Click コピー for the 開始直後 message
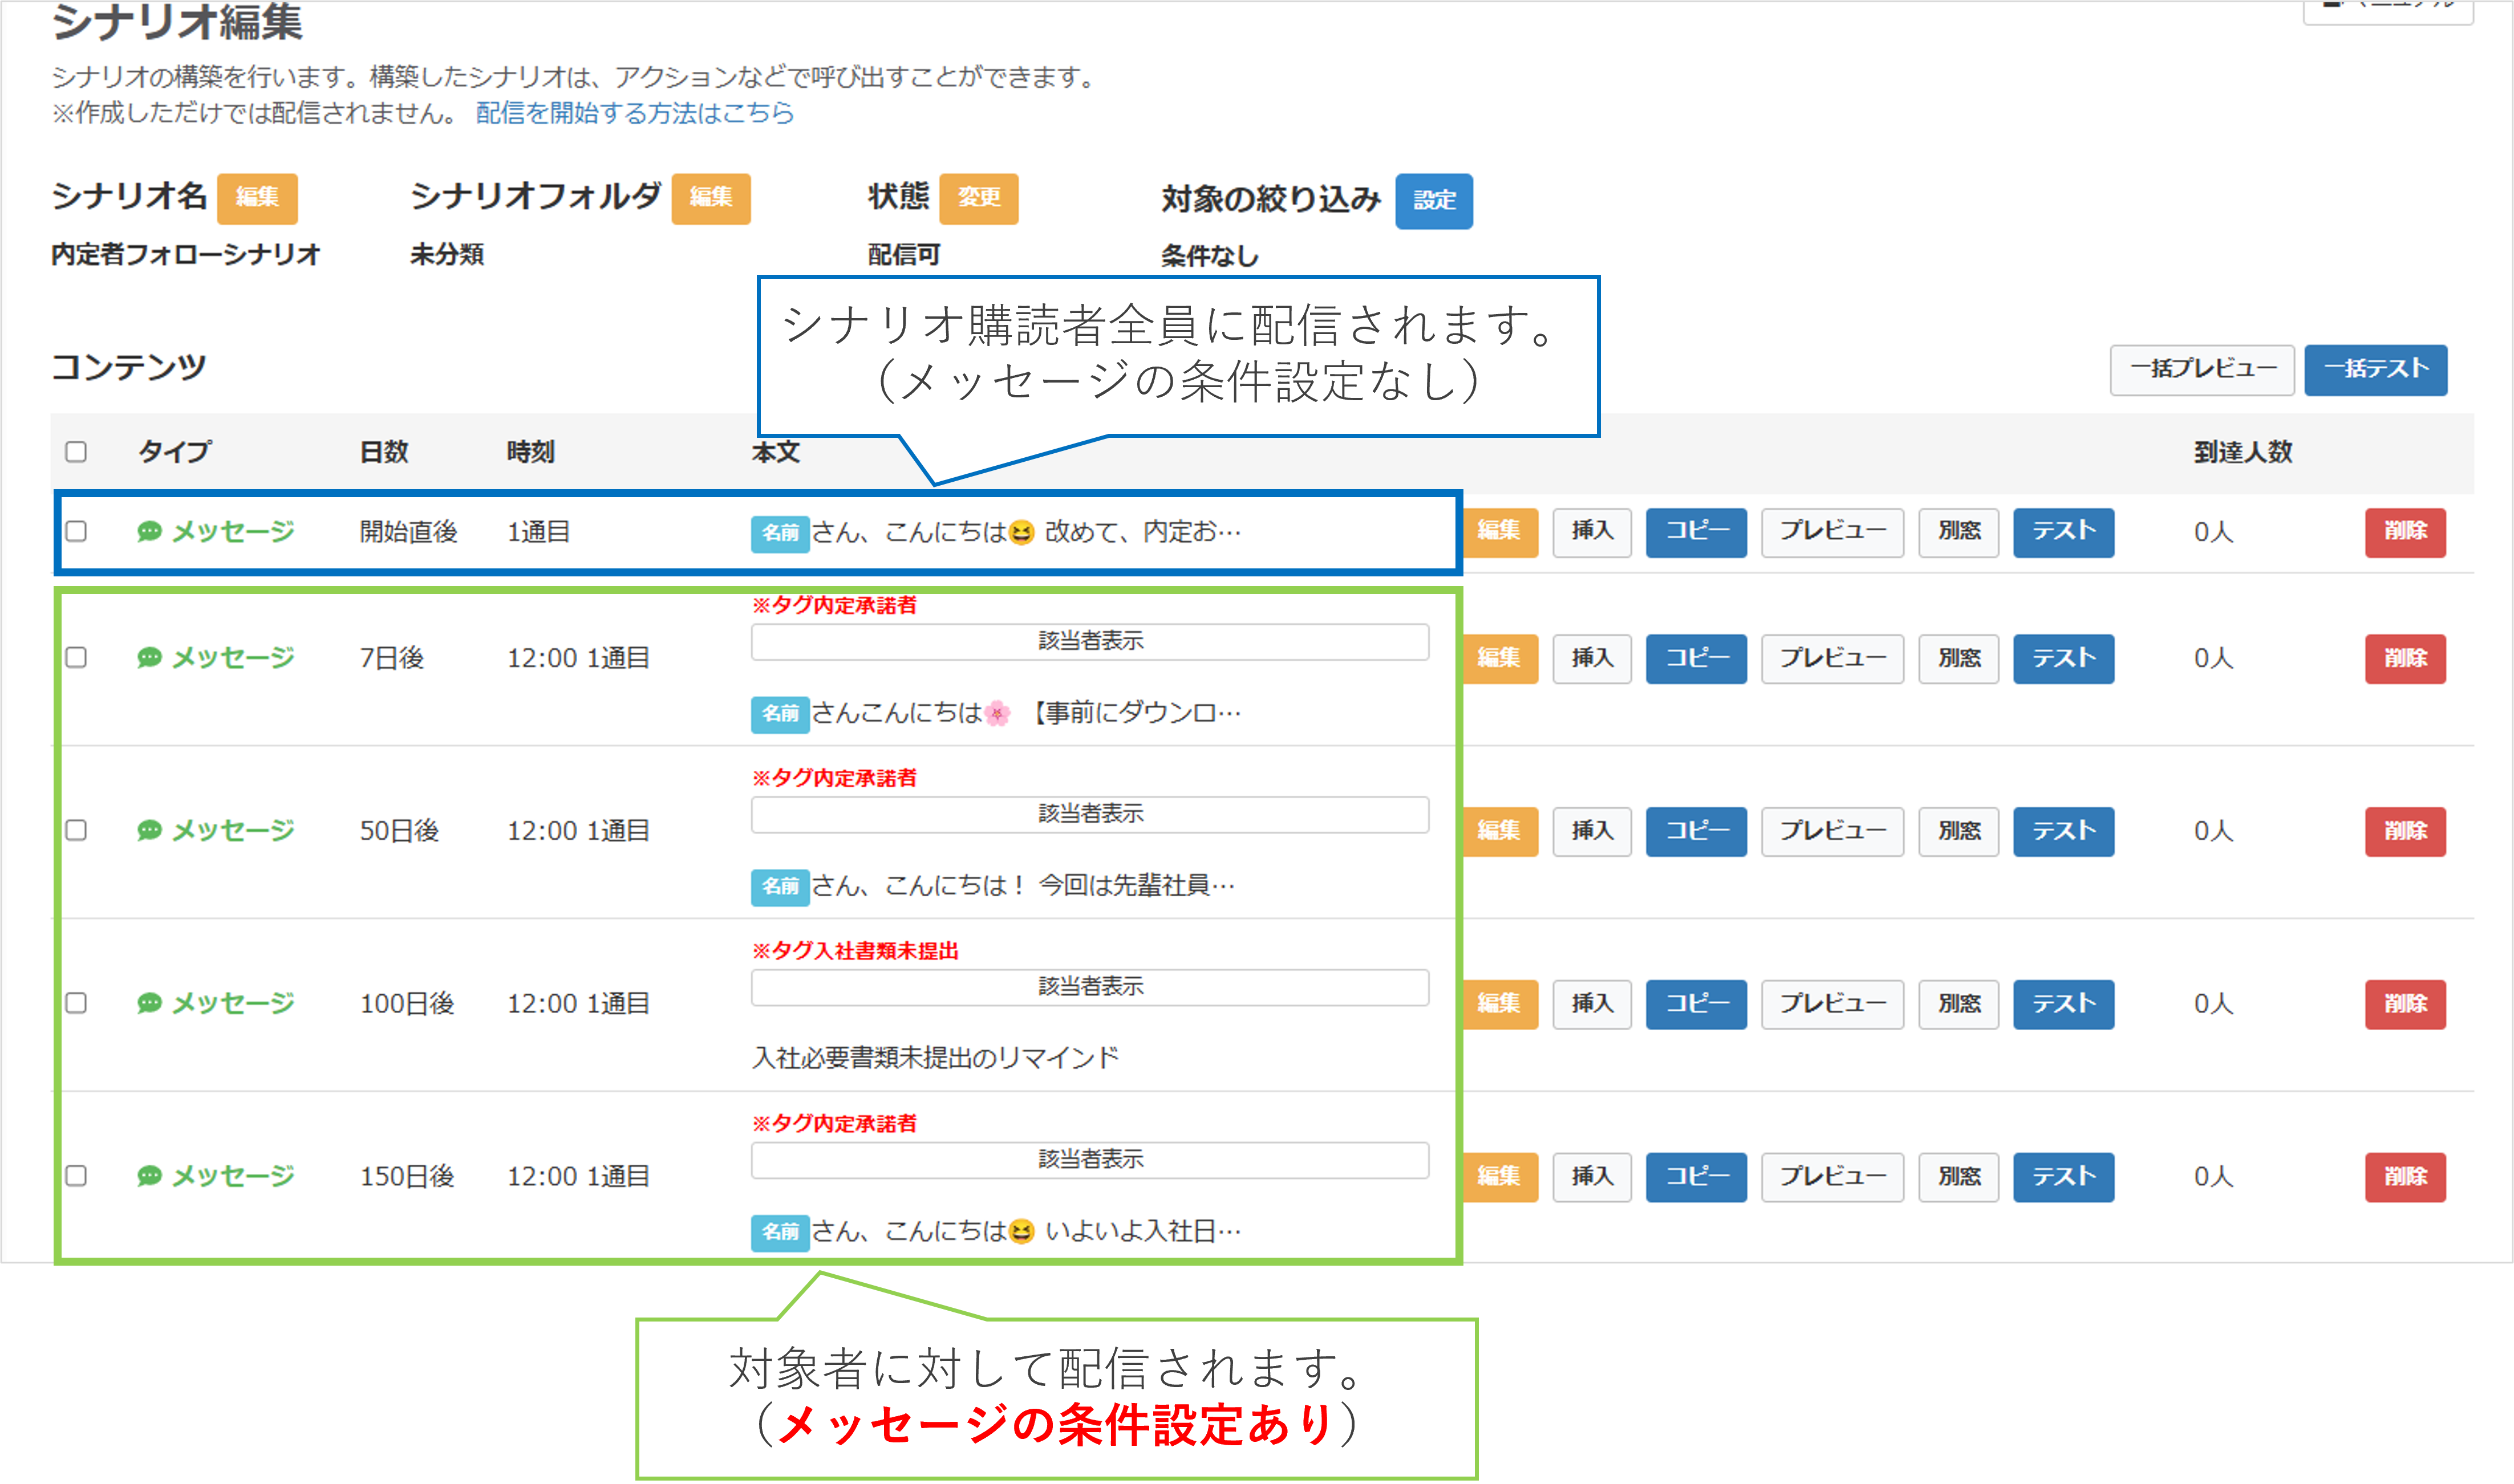The image size is (2514, 1484). pos(1696,532)
